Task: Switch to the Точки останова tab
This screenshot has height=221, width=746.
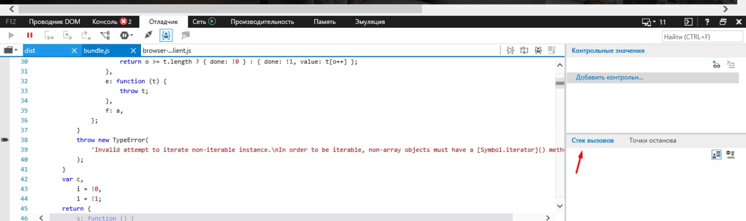Action: coord(653,141)
